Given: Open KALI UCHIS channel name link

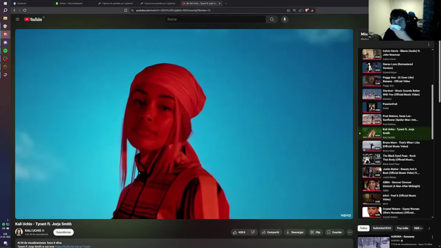Looking at the screenshot, I should click(33, 230).
